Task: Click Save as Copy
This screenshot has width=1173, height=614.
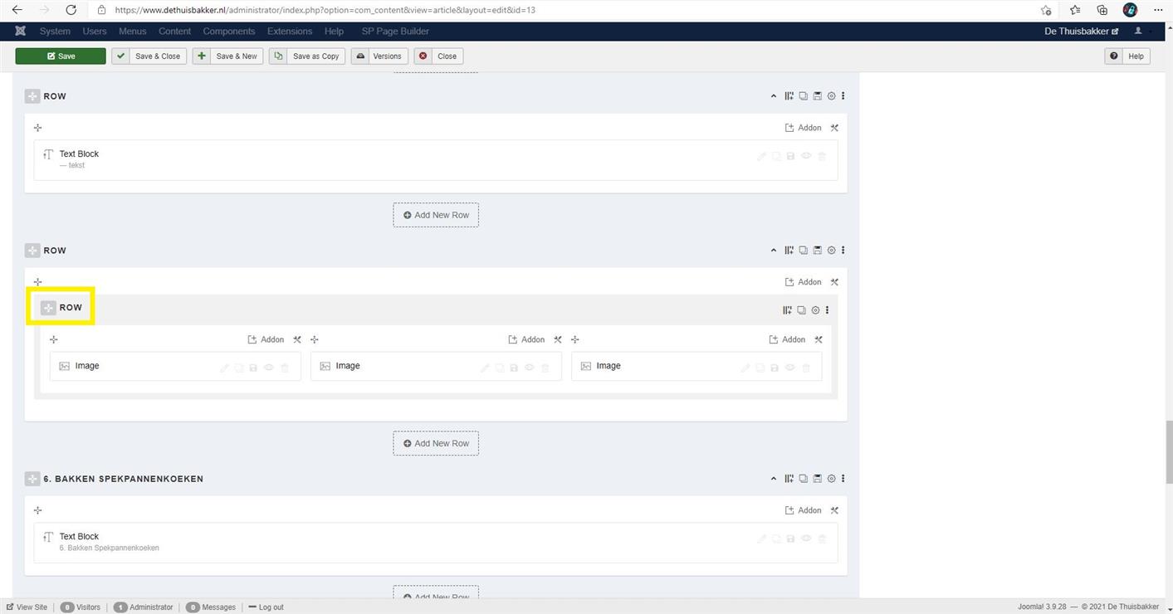Action: click(307, 56)
